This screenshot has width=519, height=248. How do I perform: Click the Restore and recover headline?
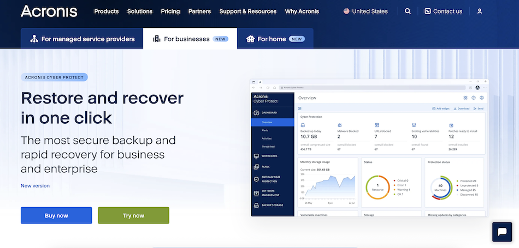coord(102,107)
